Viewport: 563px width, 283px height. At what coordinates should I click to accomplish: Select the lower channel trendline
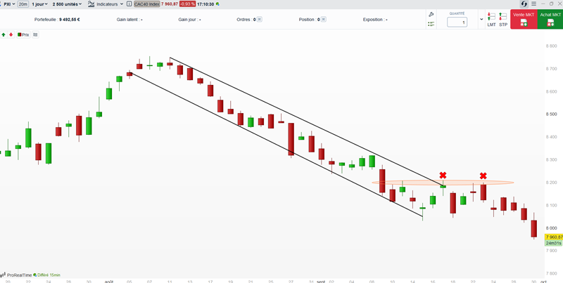[x=275, y=145]
